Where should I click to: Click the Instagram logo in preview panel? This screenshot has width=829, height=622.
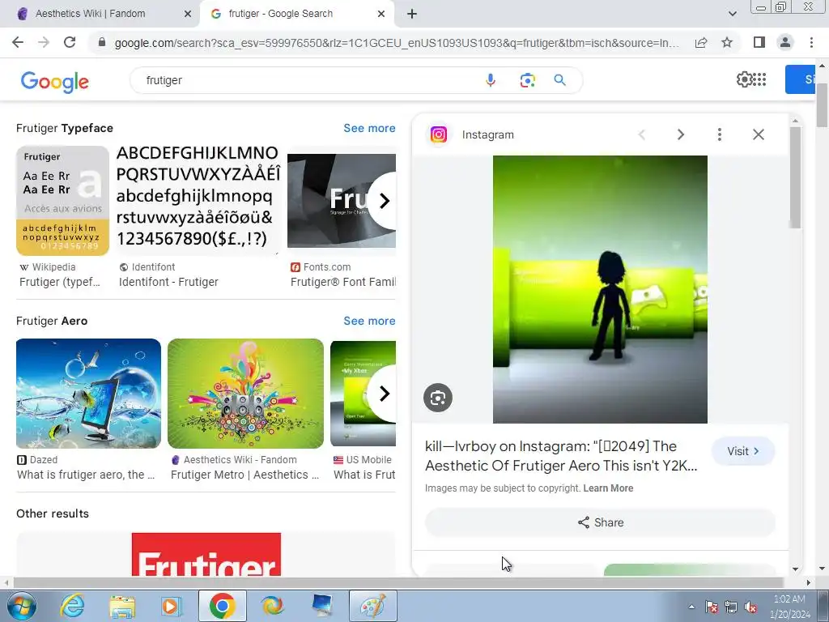click(x=438, y=134)
